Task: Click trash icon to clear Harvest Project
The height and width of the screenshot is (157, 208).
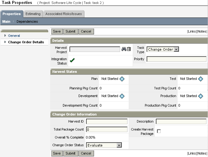Action: tap(129, 49)
